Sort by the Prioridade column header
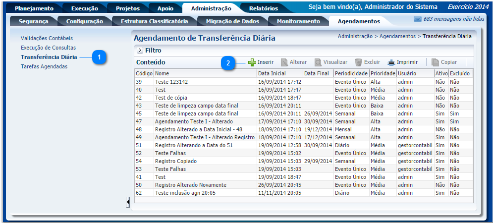This screenshot has width=493, height=223. (x=383, y=73)
